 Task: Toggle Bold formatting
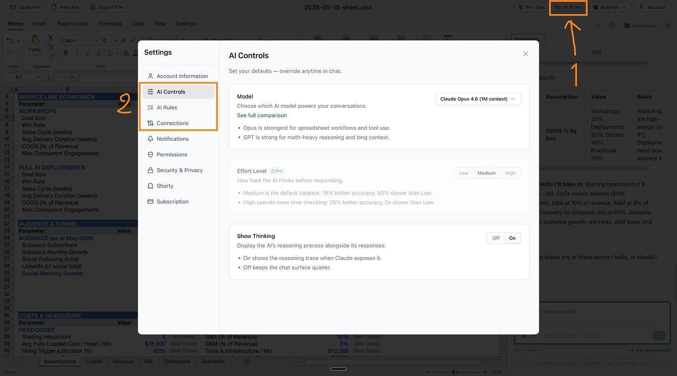pyautogui.click(x=66, y=53)
